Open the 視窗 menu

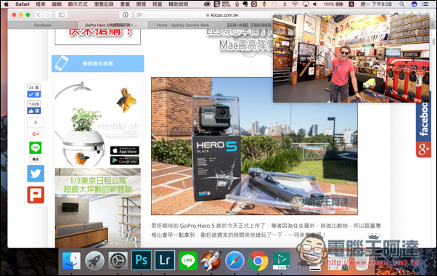point(158,4)
